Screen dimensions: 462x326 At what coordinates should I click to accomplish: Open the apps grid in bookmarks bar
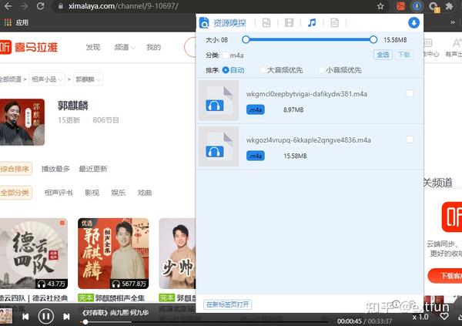8,22
